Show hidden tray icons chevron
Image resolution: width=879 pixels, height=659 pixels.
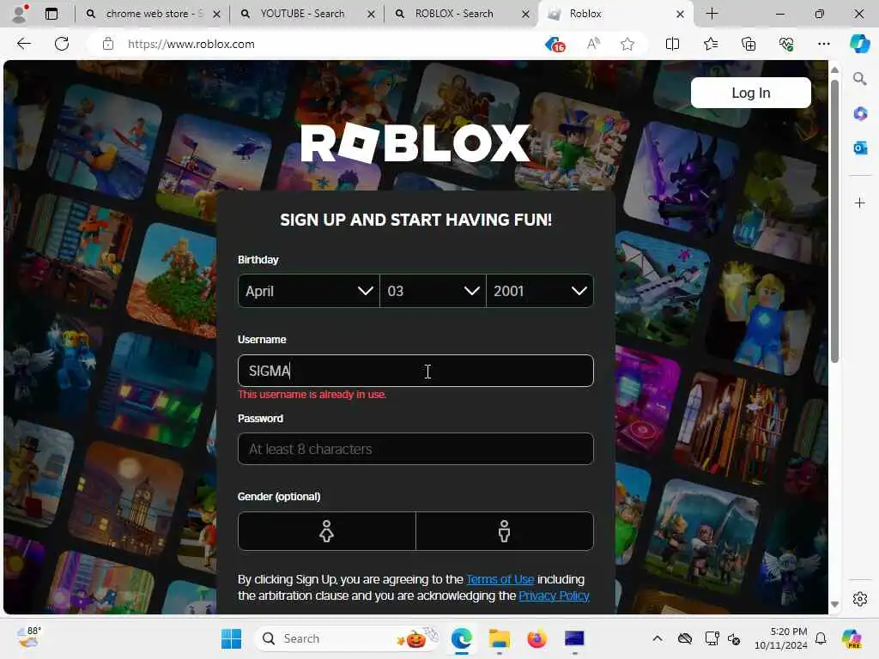(x=658, y=638)
